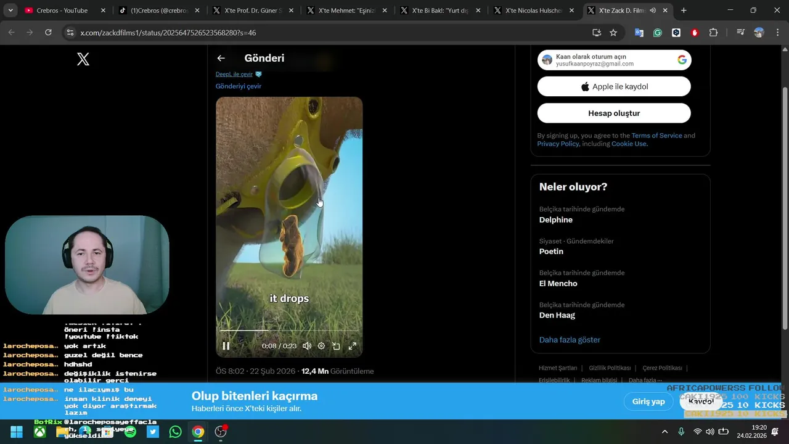Screen dimensions: 789x444
Task: Click the 'DeepL ile çevir' link
Action: (x=234, y=74)
